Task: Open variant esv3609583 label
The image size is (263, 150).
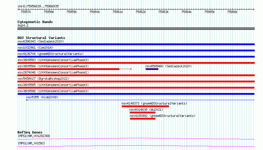Action: (53, 60)
